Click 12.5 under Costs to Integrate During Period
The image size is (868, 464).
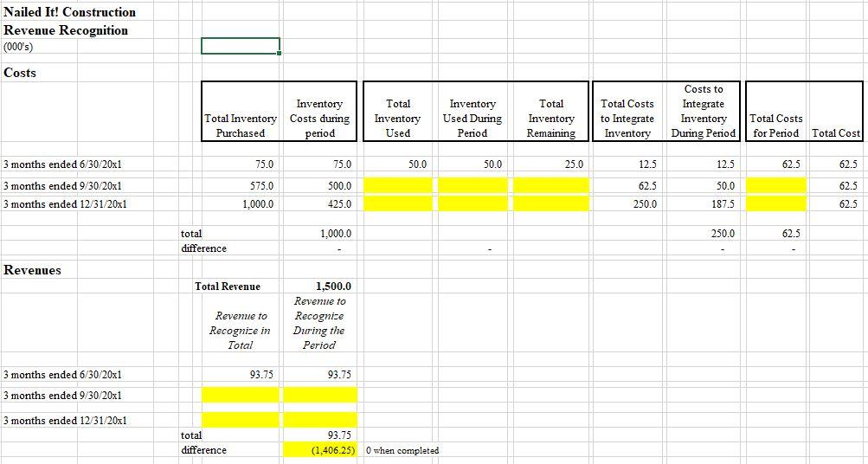[x=725, y=164]
